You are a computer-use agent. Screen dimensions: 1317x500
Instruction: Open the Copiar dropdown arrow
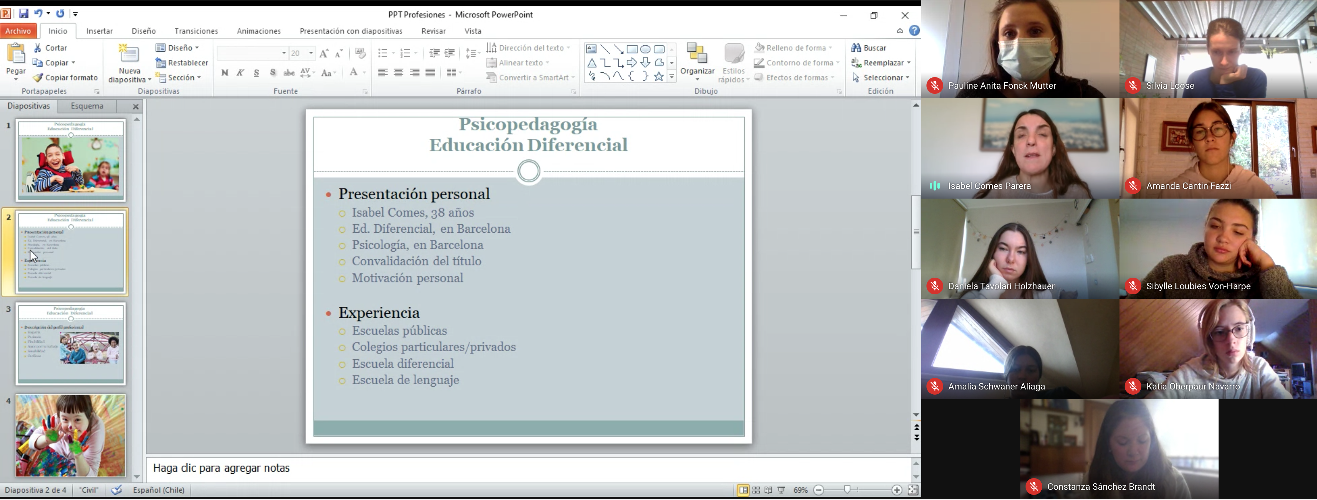click(x=74, y=63)
